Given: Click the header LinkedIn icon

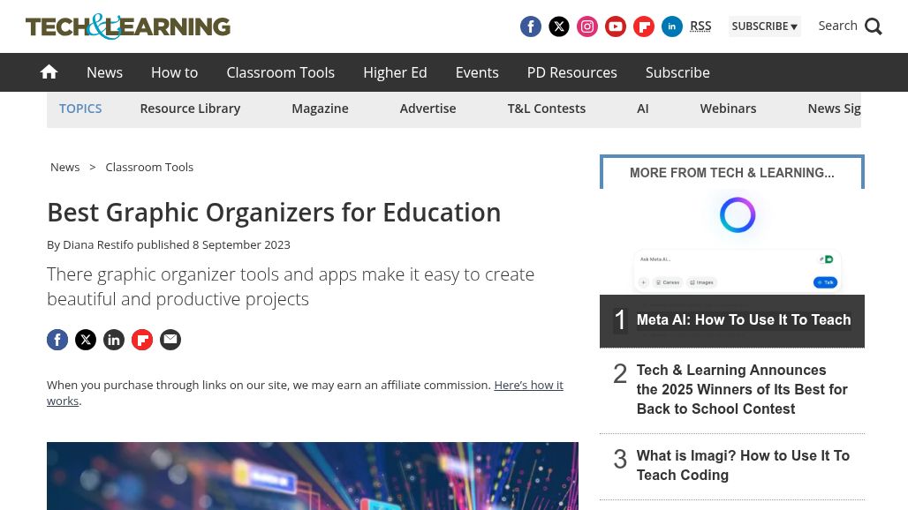Looking at the screenshot, I should [x=672, y=26].
